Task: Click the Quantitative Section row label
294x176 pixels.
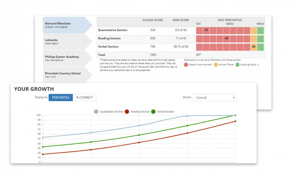Action: (113, 30)
